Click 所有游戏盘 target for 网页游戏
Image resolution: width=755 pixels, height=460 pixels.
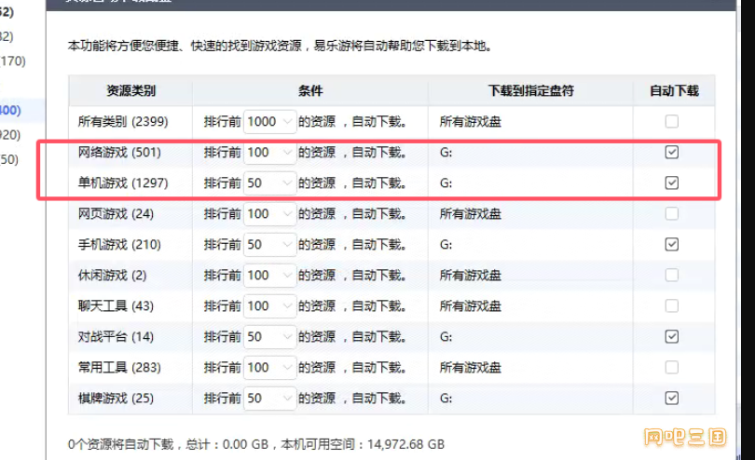click(x=471, y=213)
